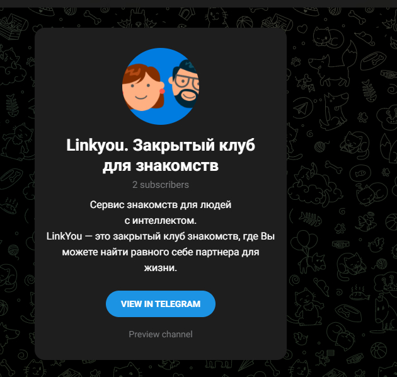397x377 pixels.
Task: Select the channel title "Linkyou. Закрытый клуб"
Action: [x=161, y=145]
